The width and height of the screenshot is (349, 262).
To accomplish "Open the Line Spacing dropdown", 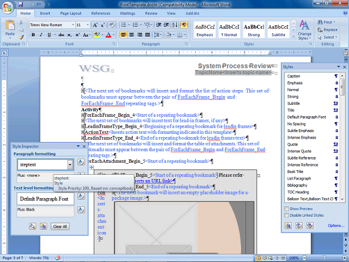I will click(x=158, y=35).
